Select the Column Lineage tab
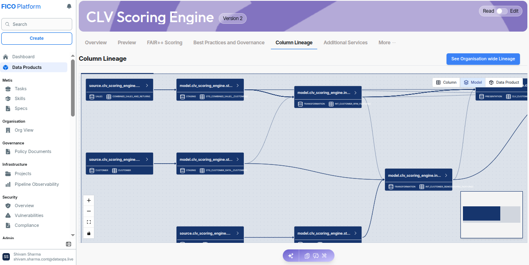The height and width of the screenshot is (265, 529). click(294, 43)
